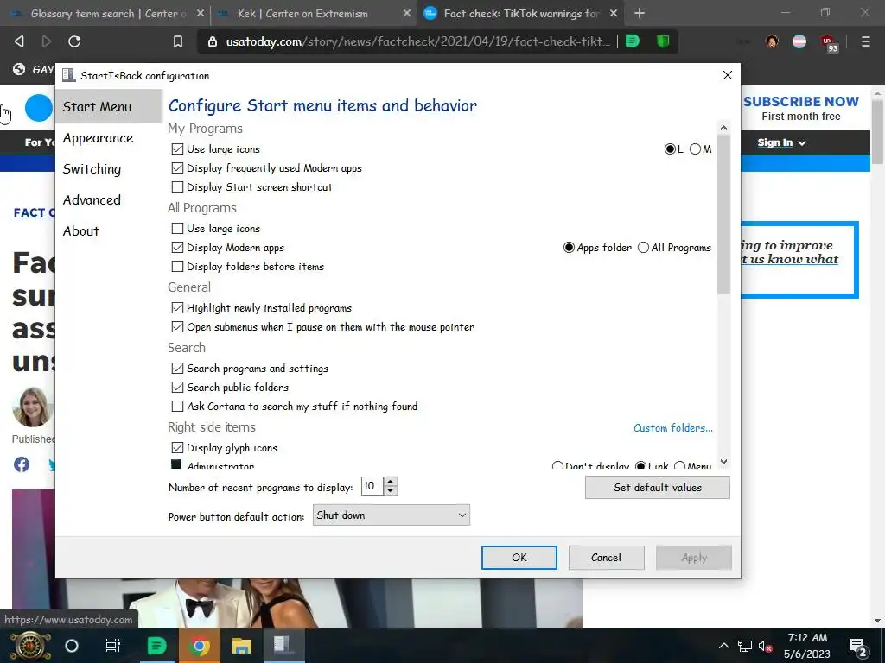Screen dimensions: 885x663
Task: Open Custom folders link
Action: tap(672, 428)
